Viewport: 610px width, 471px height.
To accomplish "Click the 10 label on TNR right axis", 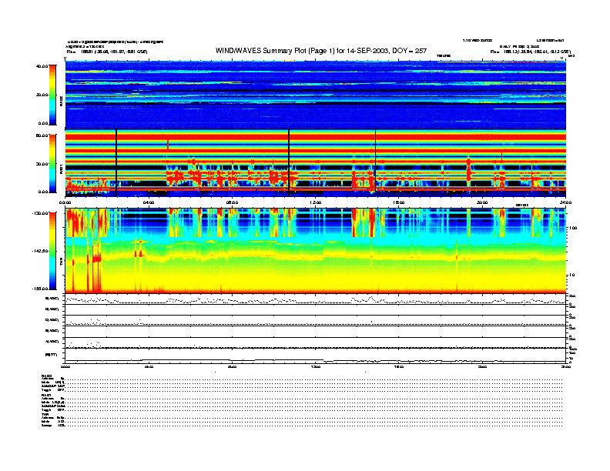I will click(x=571, y=275).
